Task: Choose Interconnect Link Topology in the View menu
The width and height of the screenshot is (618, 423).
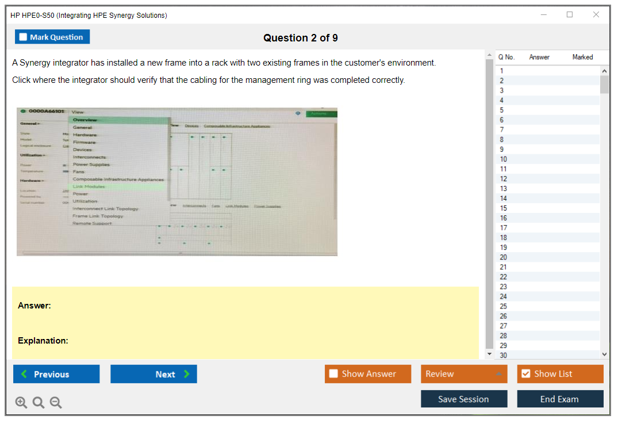Action: pyautogui.click(x=105, y=208)
